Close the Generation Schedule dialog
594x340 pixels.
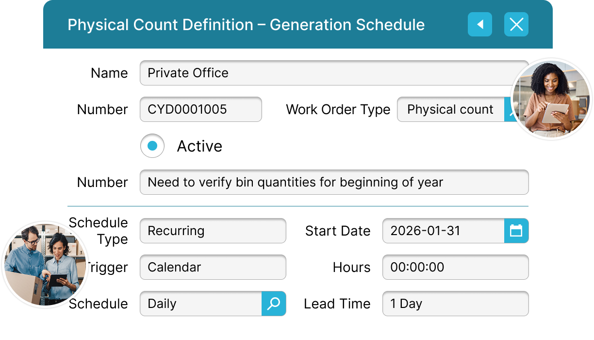click(x=516, y=24)
